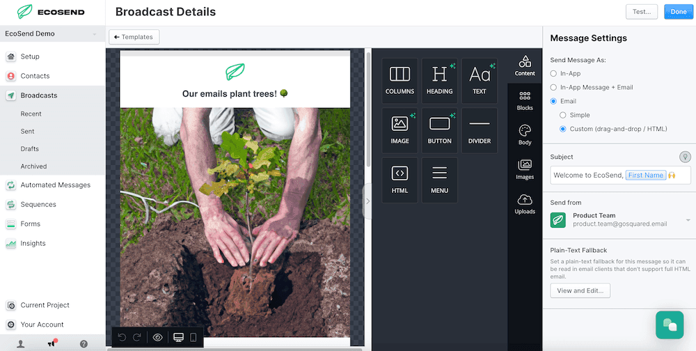Add the Menu content block
Image resolution: width=696 pixels, height=351 pixels.
pos(439,180)
